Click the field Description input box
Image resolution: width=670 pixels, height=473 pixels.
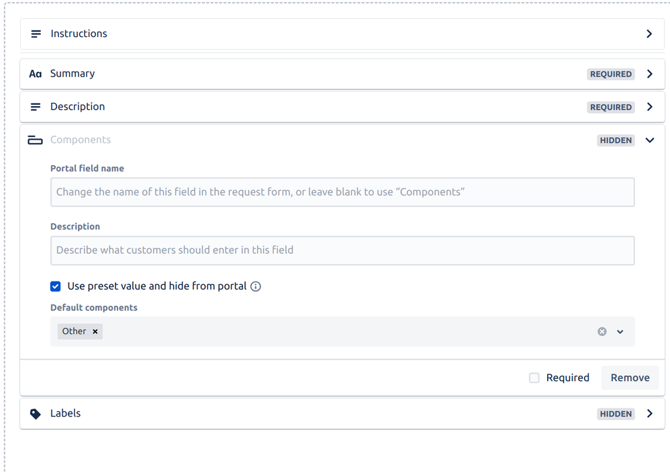click(x=342, y=249)
